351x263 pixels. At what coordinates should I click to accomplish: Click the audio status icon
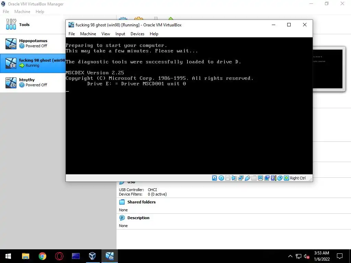click(x=234, y=178)
